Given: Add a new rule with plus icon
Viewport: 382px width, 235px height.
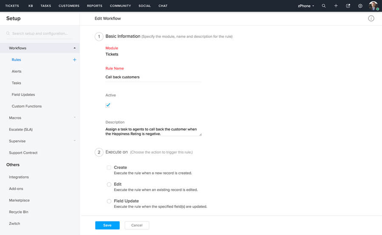Looking at the screenshot, I should [x=75, y=60].
